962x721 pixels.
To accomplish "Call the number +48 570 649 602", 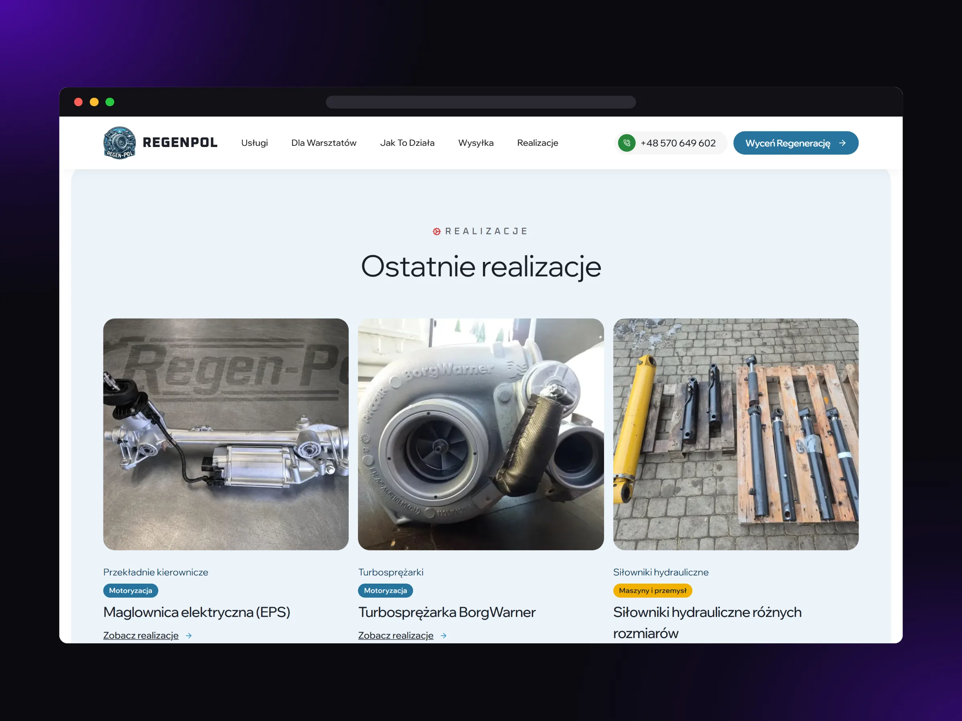I will click(x=671, y=143).
